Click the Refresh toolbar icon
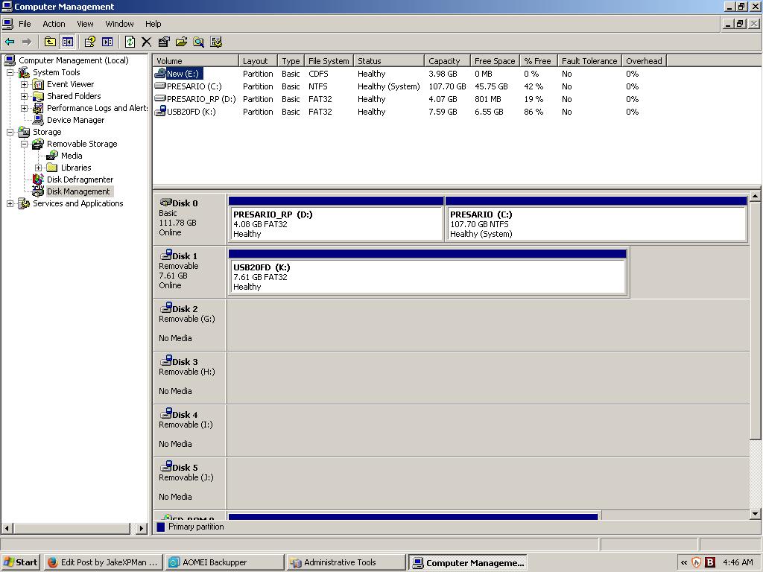 (x=130, y=42)
